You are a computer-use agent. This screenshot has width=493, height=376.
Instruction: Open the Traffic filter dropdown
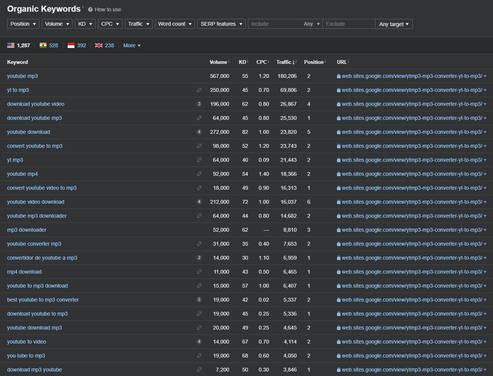[139, 24]
